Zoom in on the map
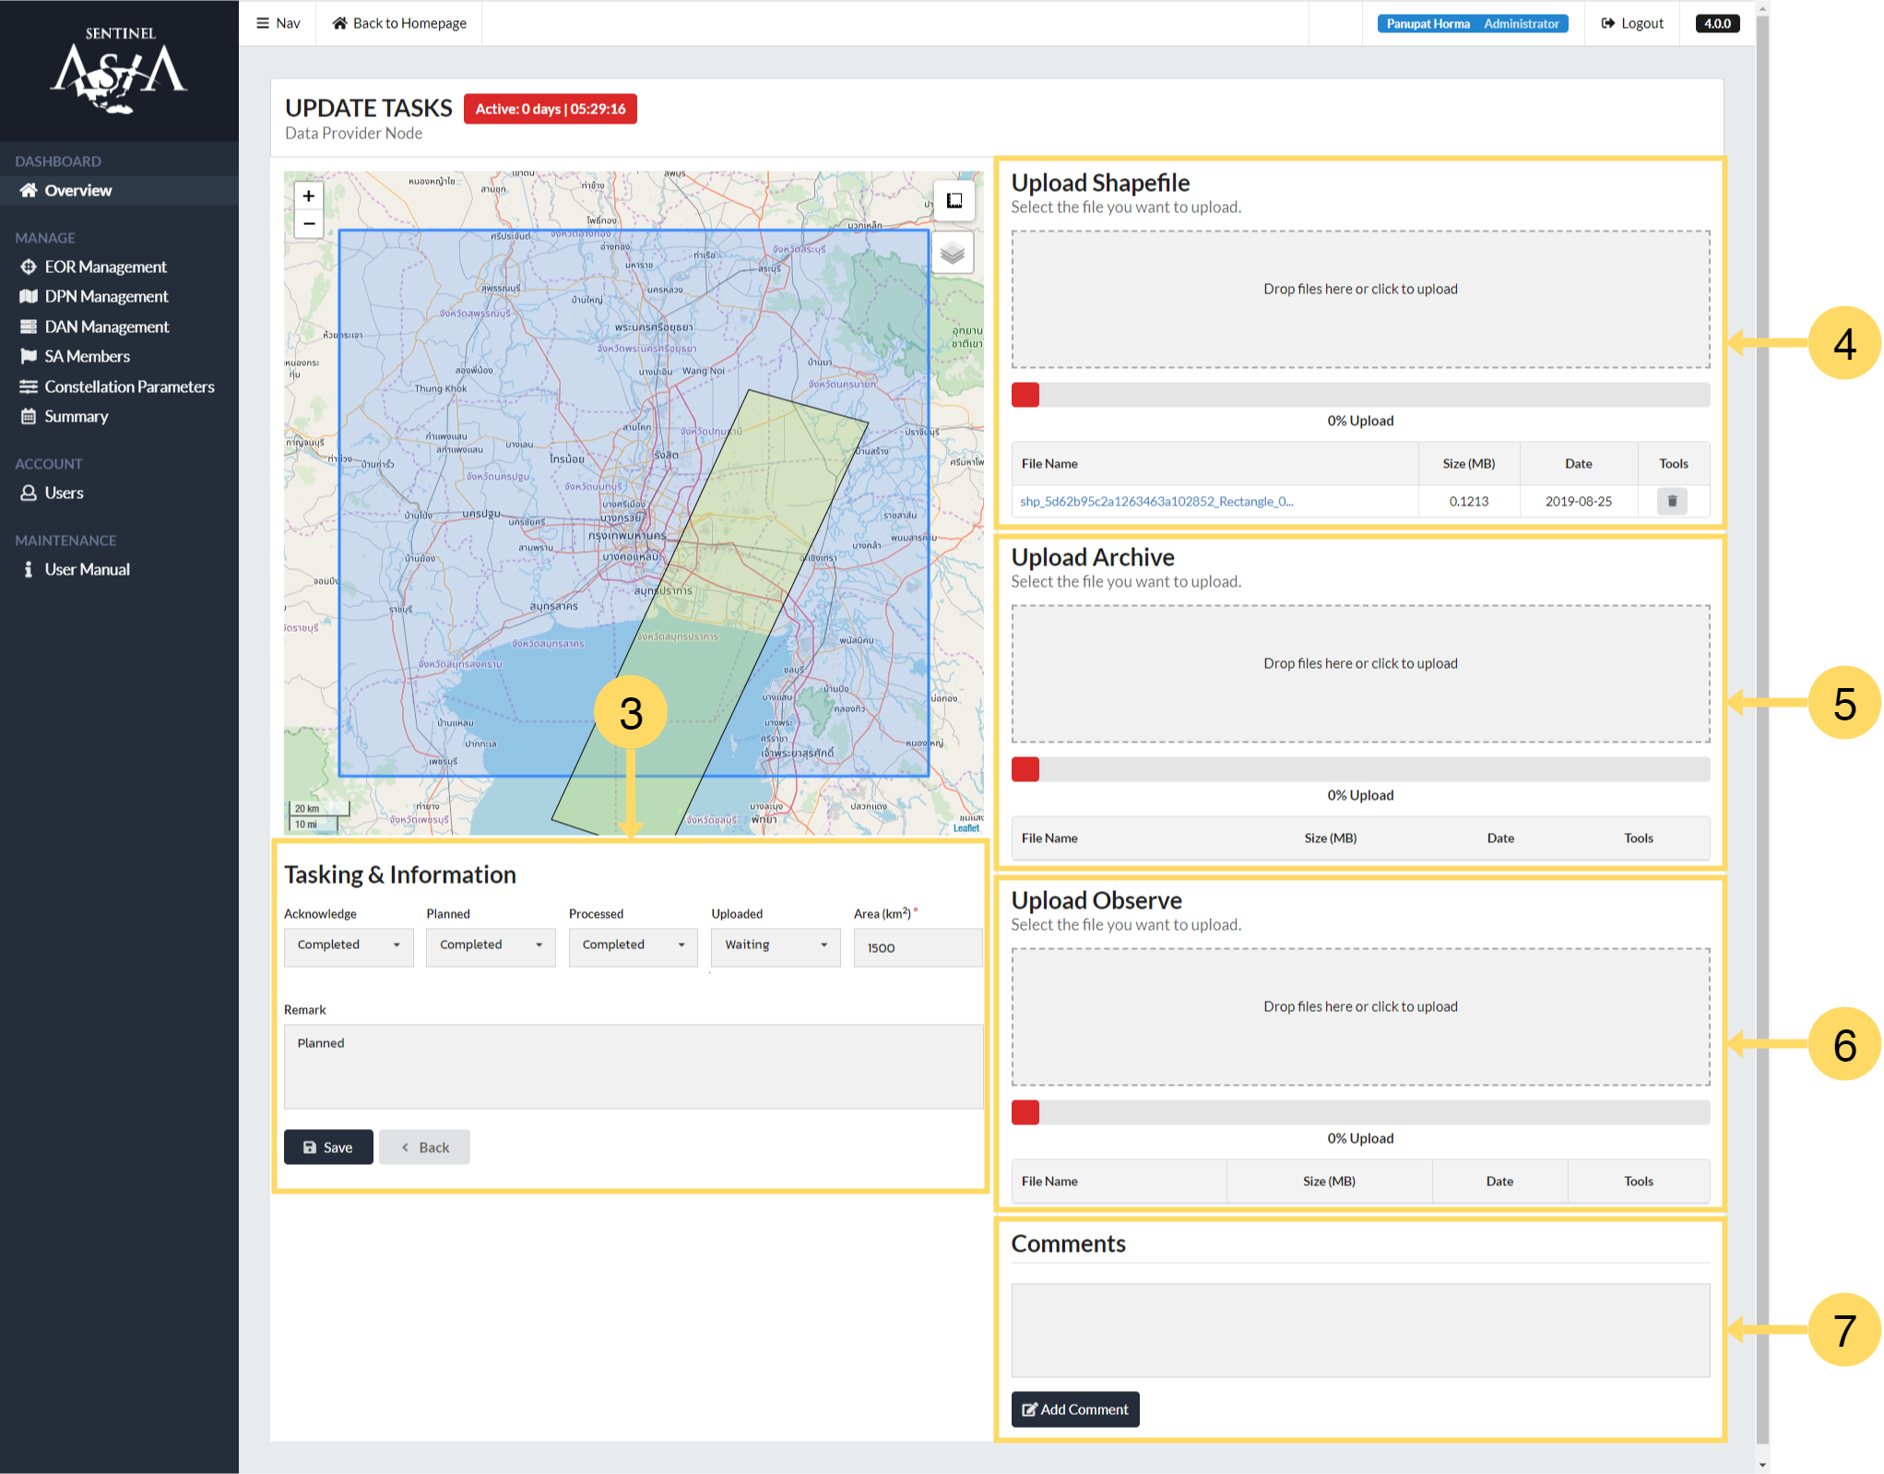1884x1474 pixels. [x=309, y=196]
